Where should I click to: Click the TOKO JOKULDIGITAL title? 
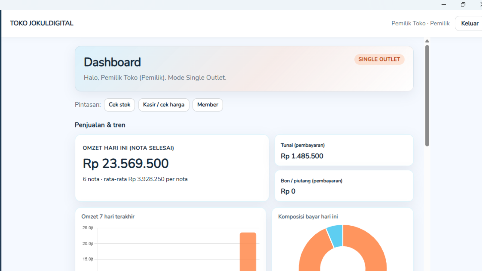[42, 23]
